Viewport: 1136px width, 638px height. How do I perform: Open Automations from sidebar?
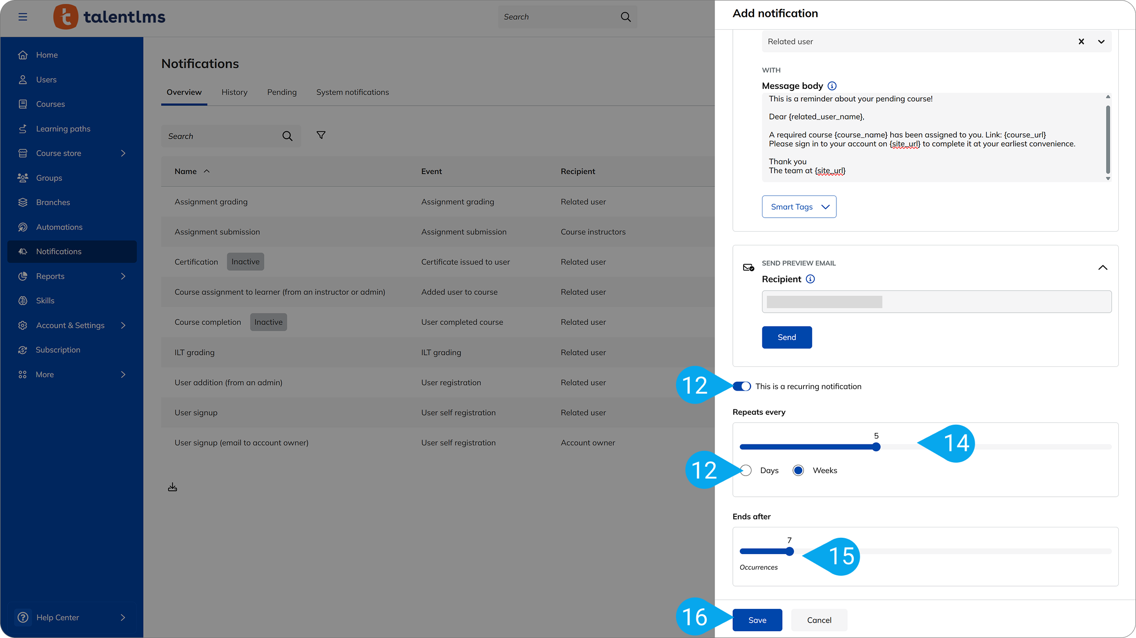tap(59, 227)
